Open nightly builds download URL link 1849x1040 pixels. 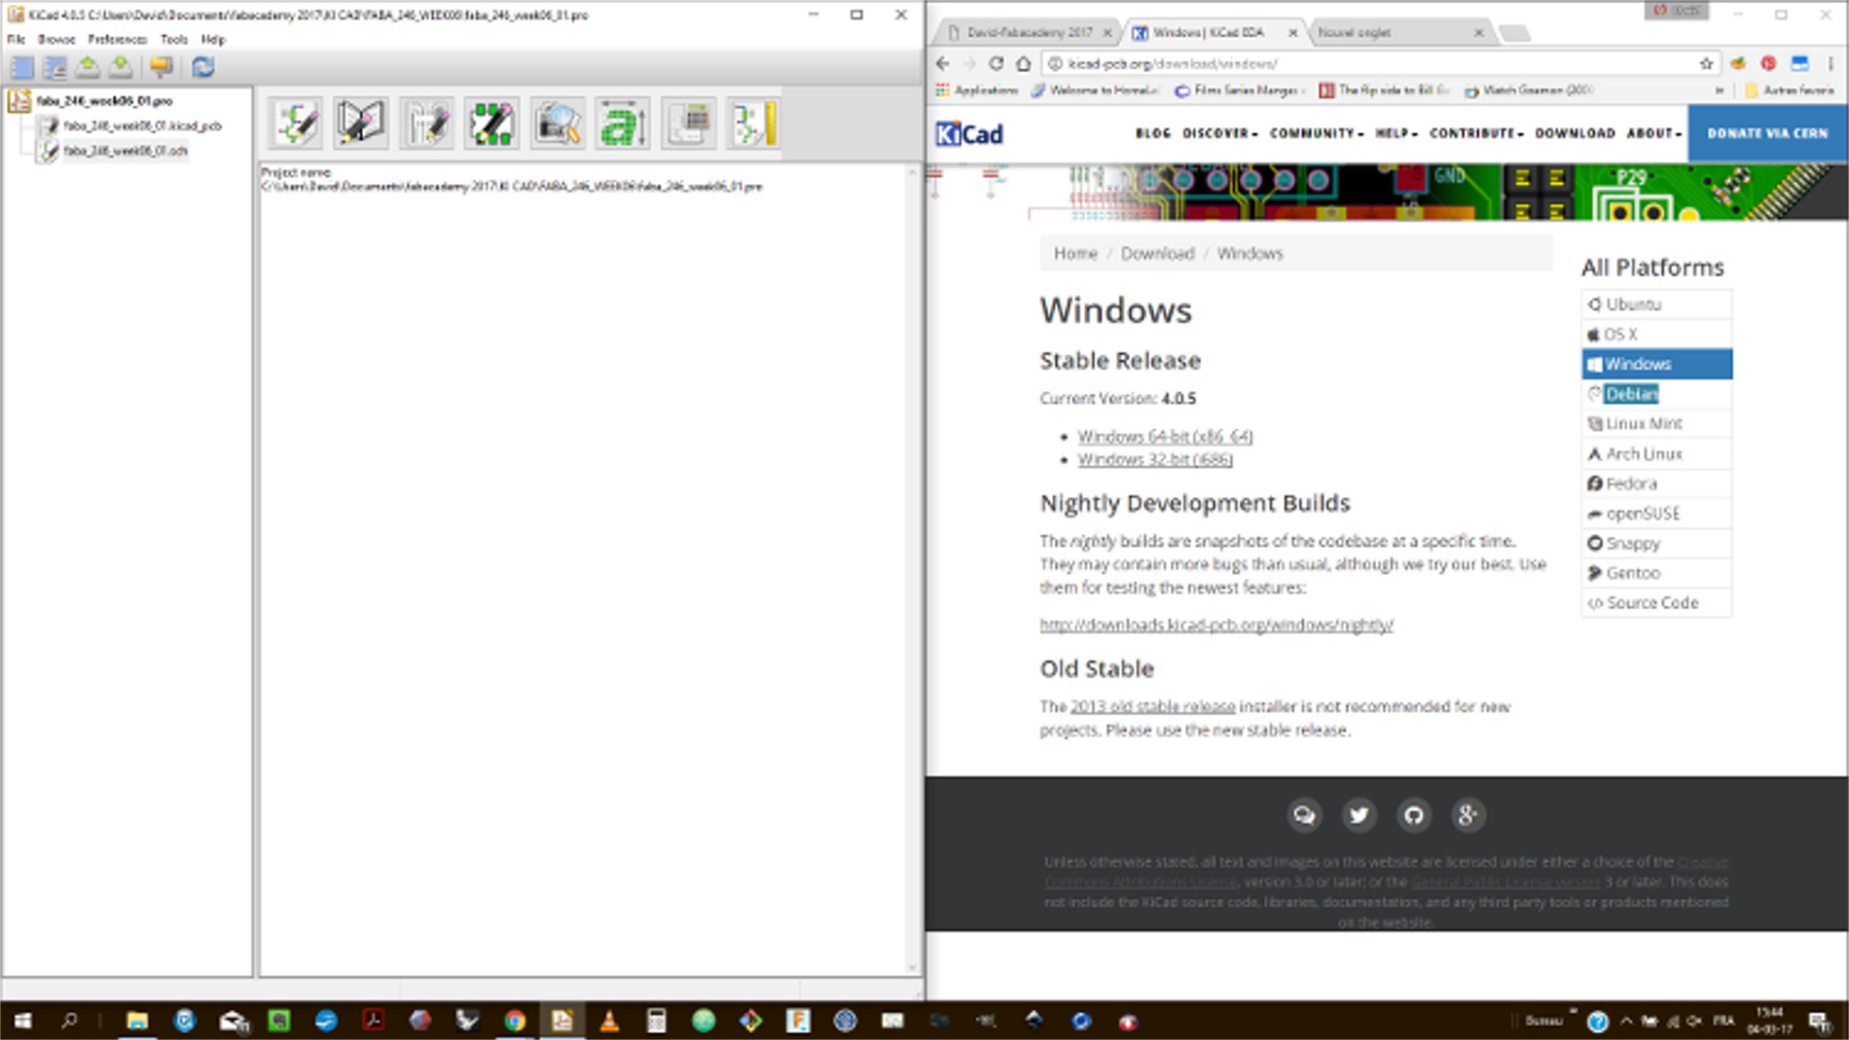1216,625
